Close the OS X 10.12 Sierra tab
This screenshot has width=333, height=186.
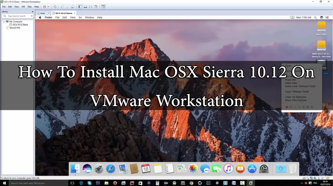coord(74,13)
